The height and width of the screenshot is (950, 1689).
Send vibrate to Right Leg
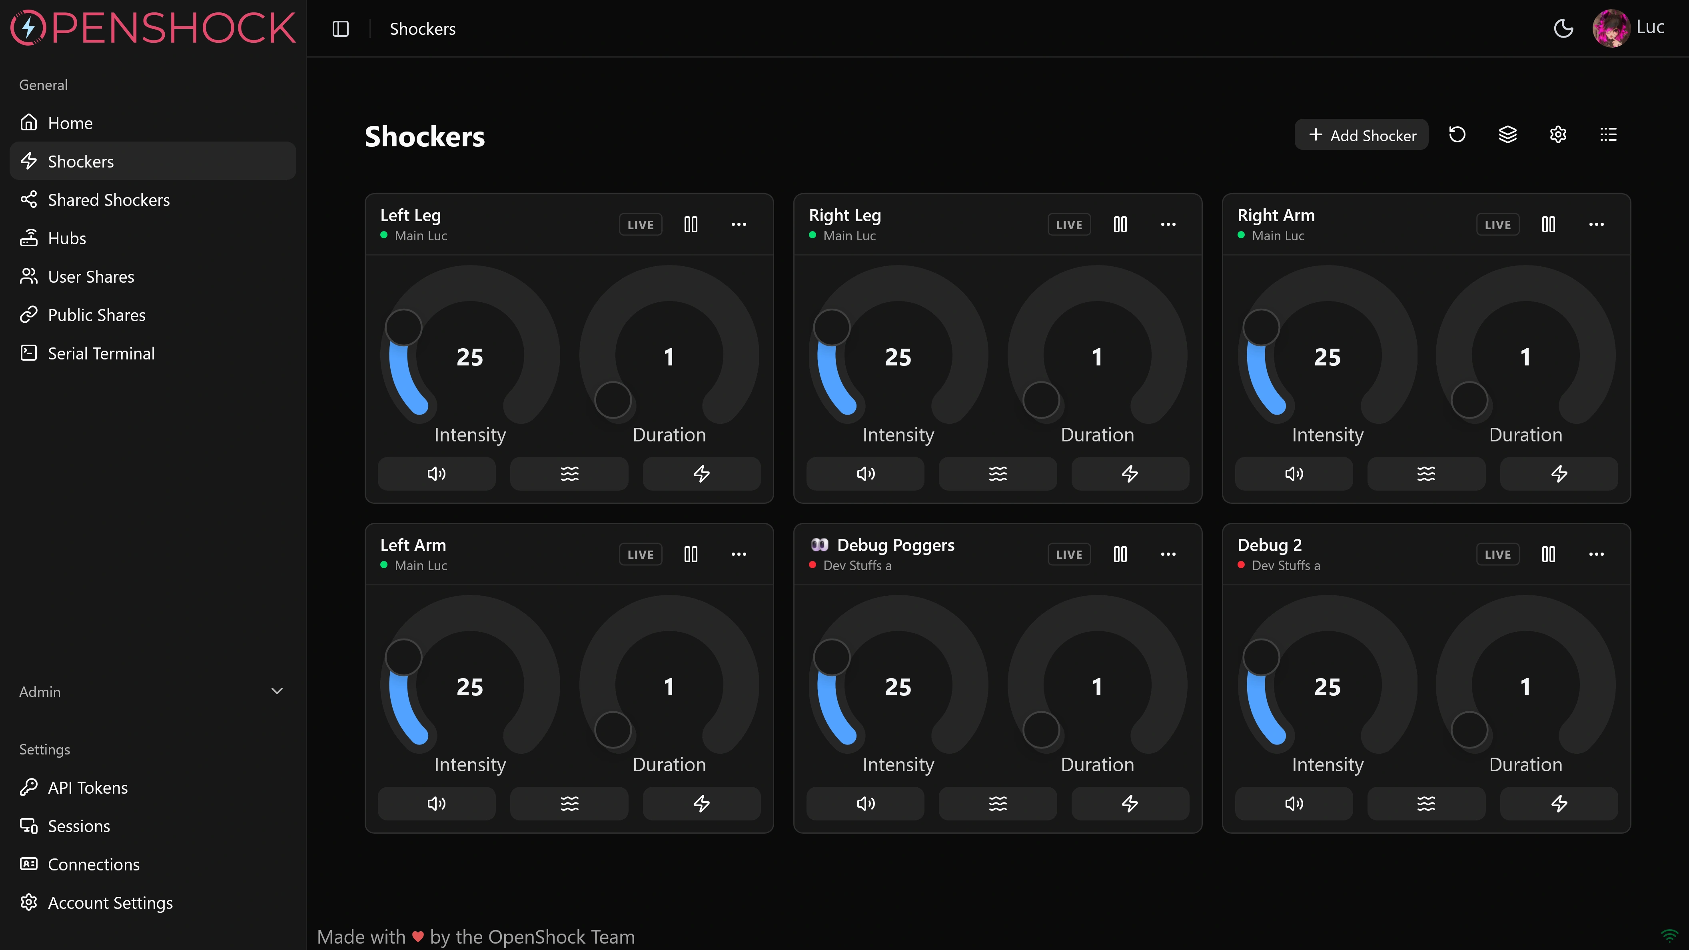point(998,473)
